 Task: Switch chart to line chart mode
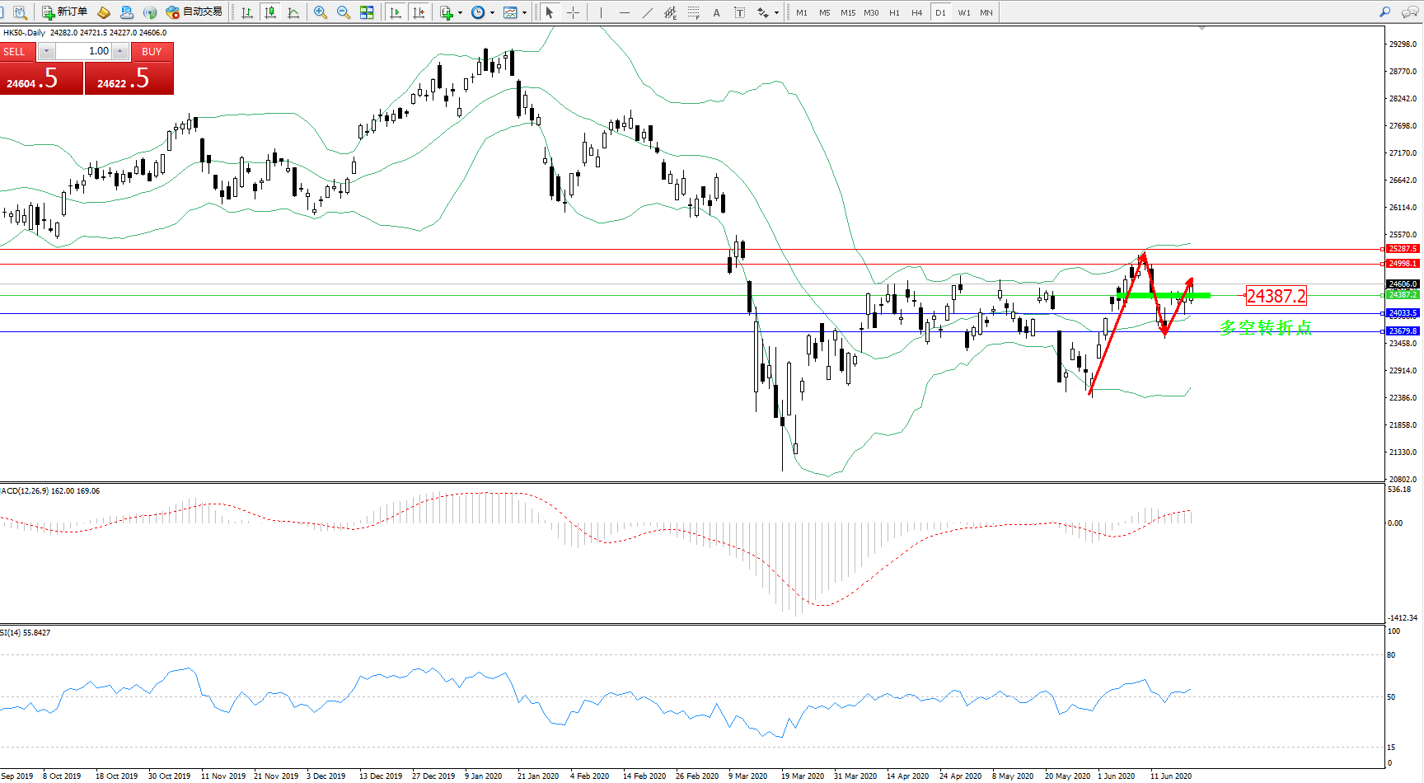pos(293,12)
